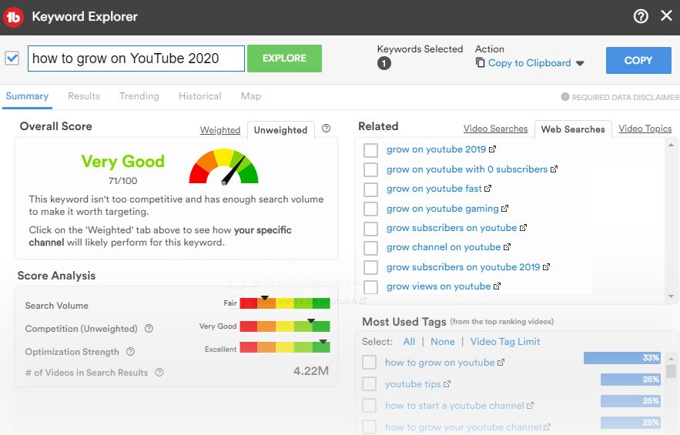Open external link icon for grow views on youtube
This screenshot has height=435, width=680.
tap(497, 286)
